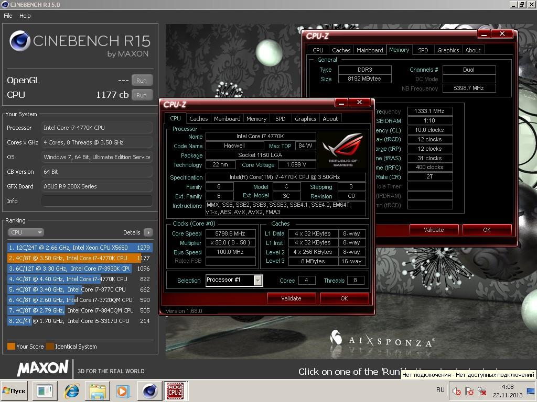Open the File menu in Cinebench
Image resolution: width=537 pixels, height=402 pixels.
click(x=8, y=16)
